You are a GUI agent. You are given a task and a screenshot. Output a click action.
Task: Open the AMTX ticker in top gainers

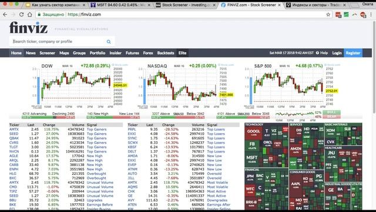14,130
